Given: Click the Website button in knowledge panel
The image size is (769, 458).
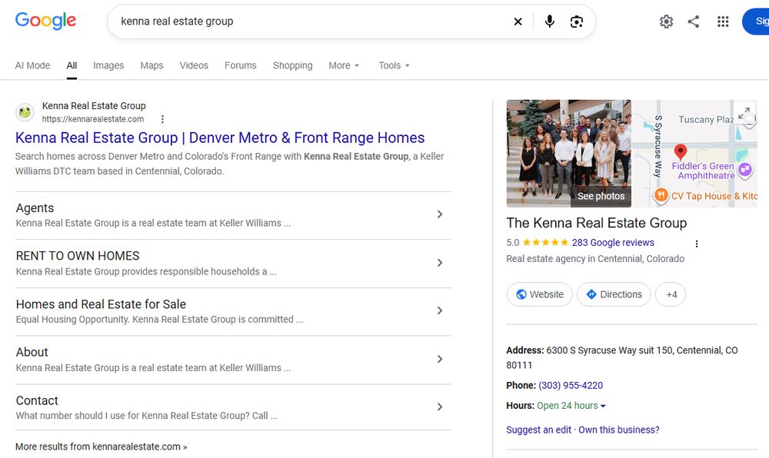Looking at the screenshot, I should tap(540, 294).
